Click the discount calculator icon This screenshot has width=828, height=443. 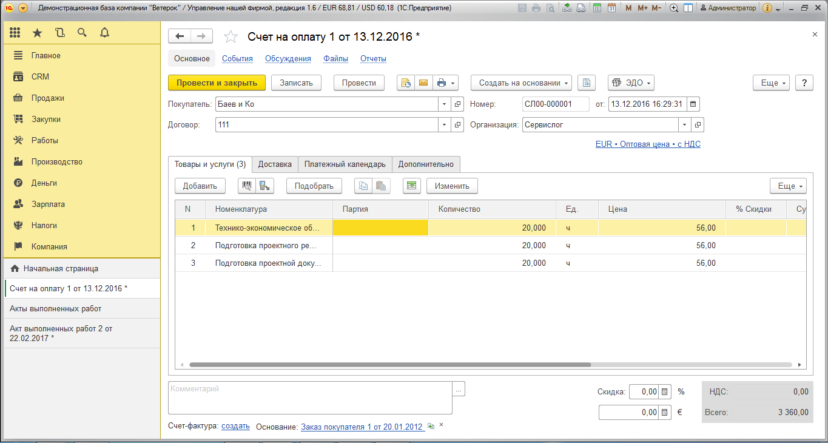click(665, 392)
